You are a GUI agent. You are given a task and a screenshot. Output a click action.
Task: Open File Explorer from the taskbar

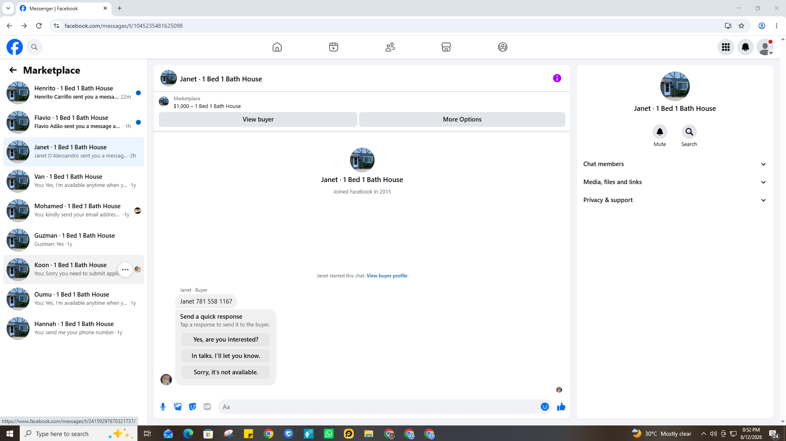[x=369, y=434]
